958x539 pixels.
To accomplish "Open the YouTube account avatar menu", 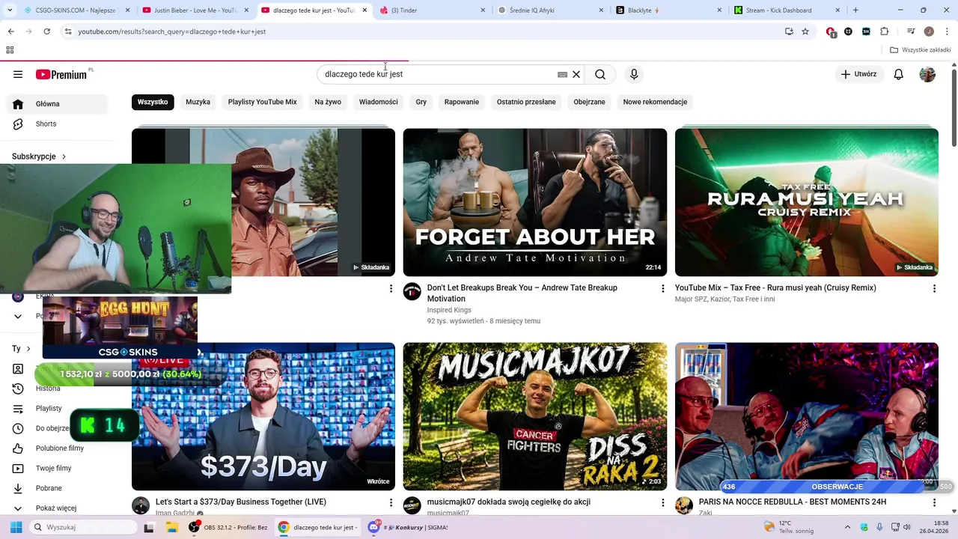I will click(x=927, y=74).
